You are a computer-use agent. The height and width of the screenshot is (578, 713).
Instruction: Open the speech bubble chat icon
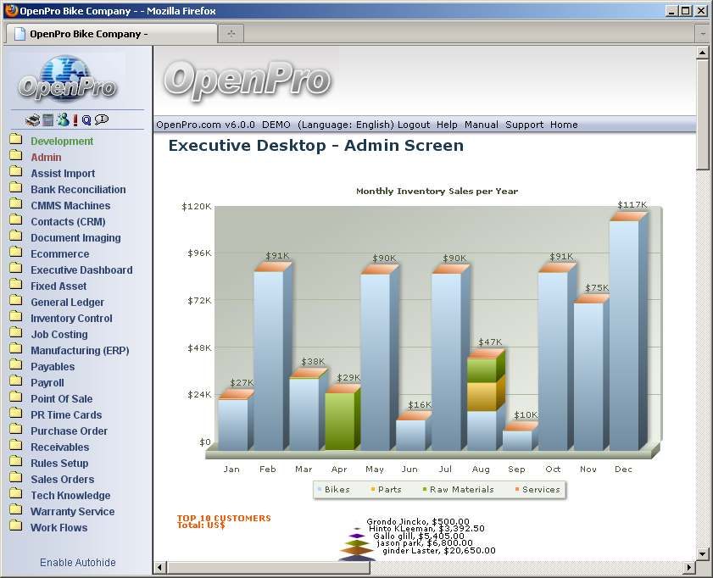point(102,119)
